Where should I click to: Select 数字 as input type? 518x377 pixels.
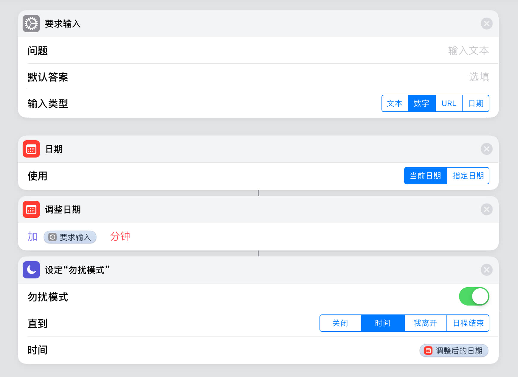pos(421,103)
